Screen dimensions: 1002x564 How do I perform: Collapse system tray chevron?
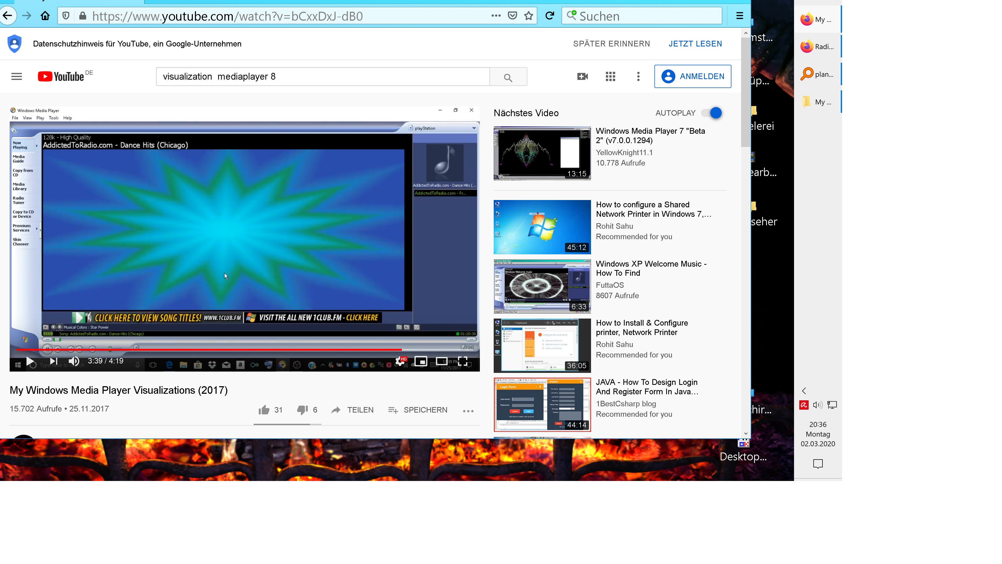[804, 391]
